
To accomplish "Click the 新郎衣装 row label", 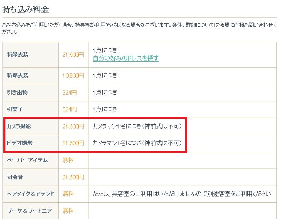I will coord(18,76).
